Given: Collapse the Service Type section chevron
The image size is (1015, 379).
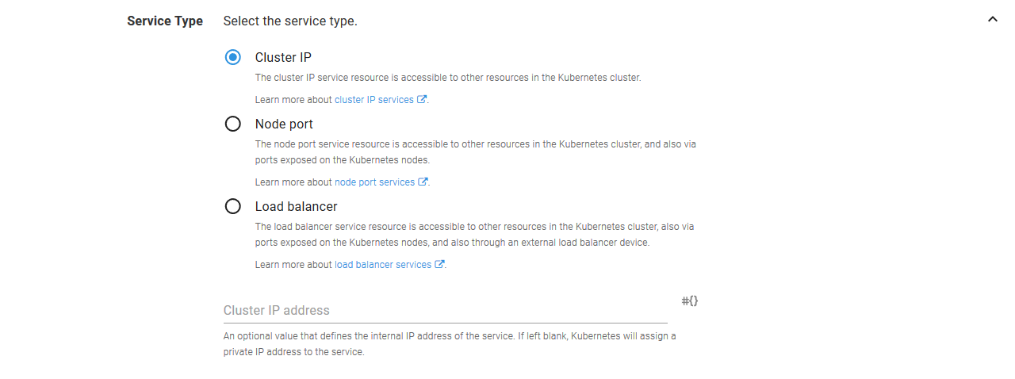Looking at the screenshot, I should [992, 20].
